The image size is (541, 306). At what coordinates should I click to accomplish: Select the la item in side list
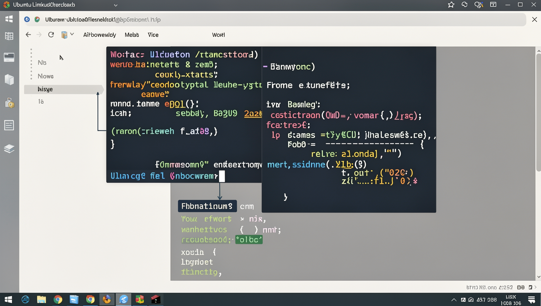click(x=41, y=101)
